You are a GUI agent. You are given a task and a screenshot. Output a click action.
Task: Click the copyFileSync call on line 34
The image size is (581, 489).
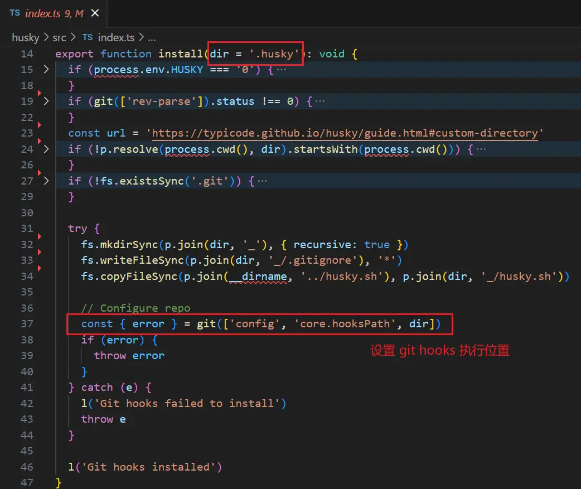[x=139, y=277]
